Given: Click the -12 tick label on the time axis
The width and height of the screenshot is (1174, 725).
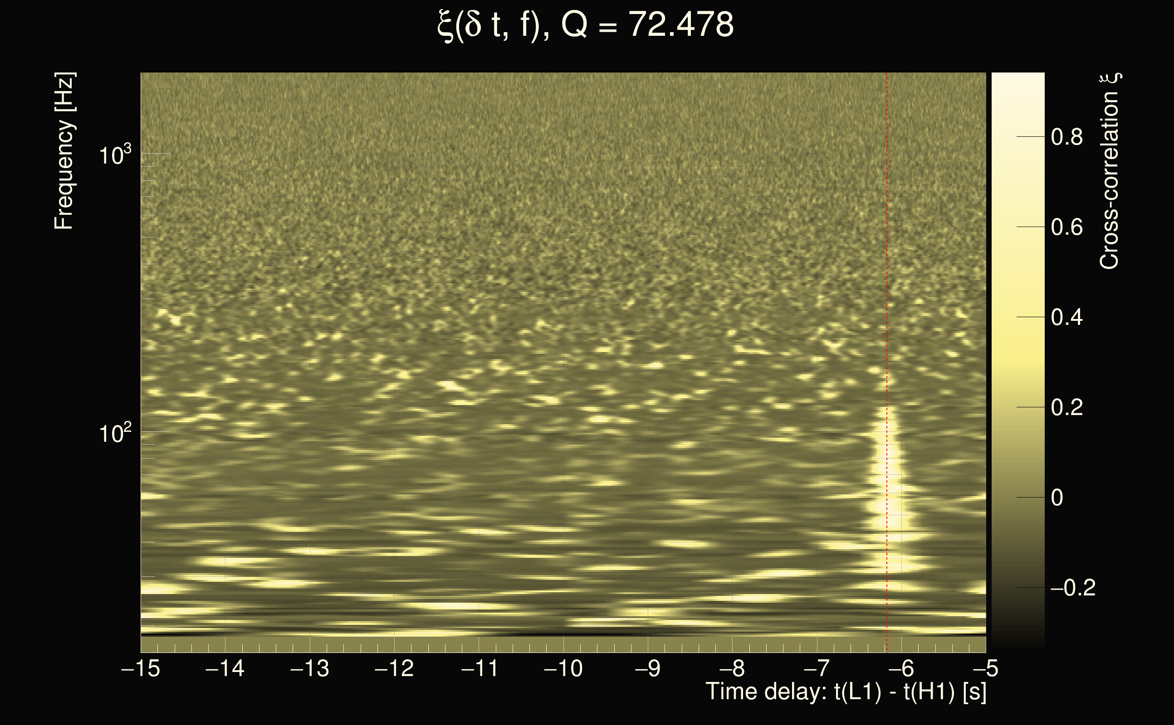Looking at the screenshot, I should 394,668.
